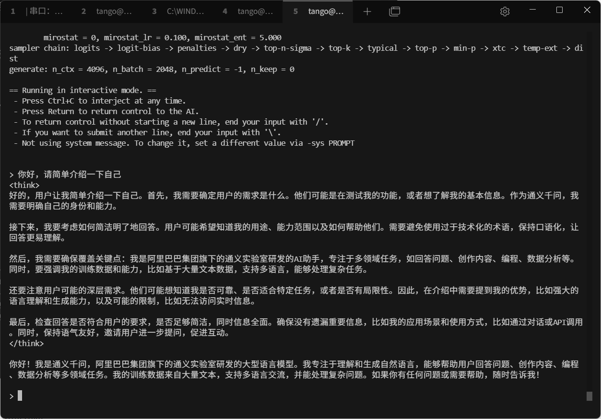601x419 pixels.
Task: Click the paragraph starting '还要注意用户可能'
Action: coord(294,296)
